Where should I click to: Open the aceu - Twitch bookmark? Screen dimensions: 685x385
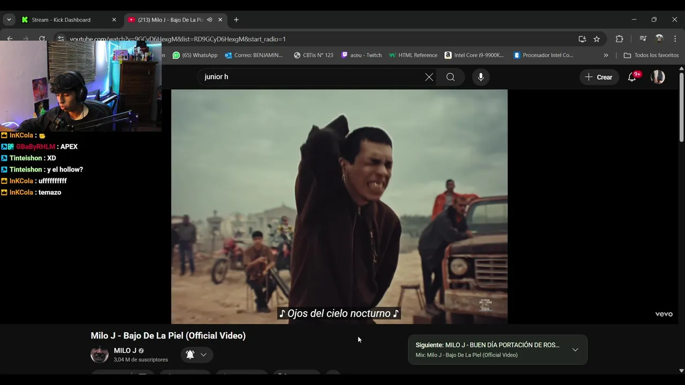pos(362,55)
